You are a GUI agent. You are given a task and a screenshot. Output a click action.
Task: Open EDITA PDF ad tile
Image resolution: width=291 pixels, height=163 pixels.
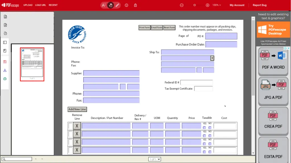[x=273, y=150]
